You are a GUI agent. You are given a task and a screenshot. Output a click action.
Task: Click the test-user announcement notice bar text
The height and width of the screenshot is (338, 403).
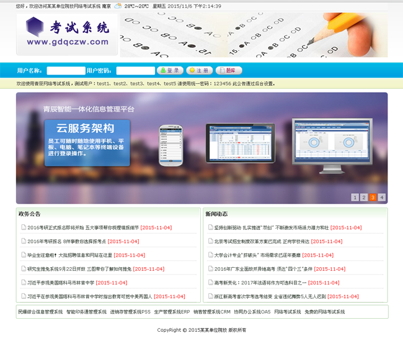(x=146, y=83)
